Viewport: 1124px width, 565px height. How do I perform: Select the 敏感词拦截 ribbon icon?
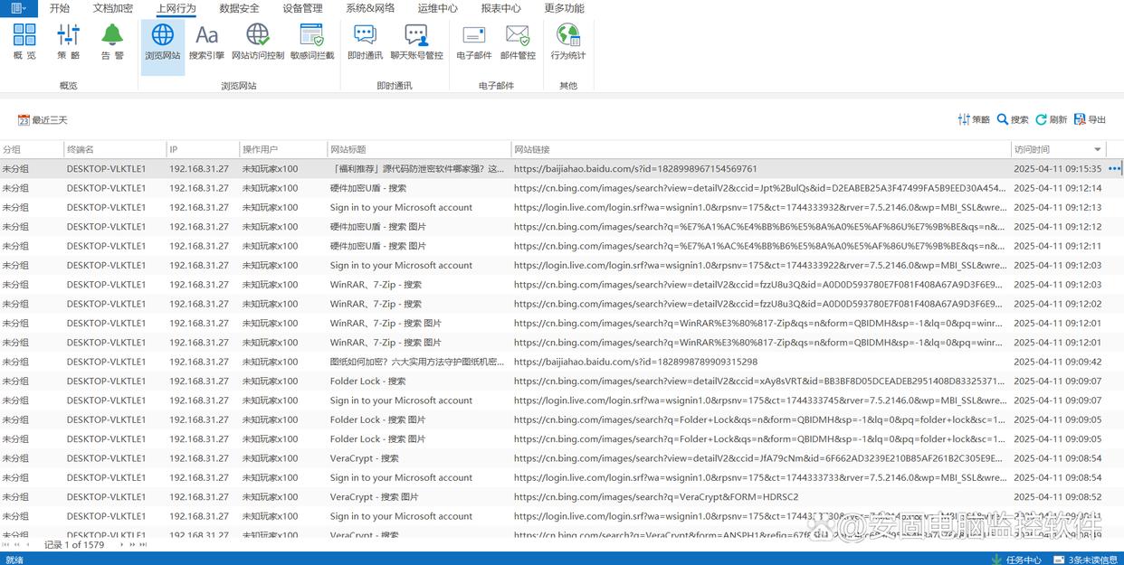click(312, 42)
